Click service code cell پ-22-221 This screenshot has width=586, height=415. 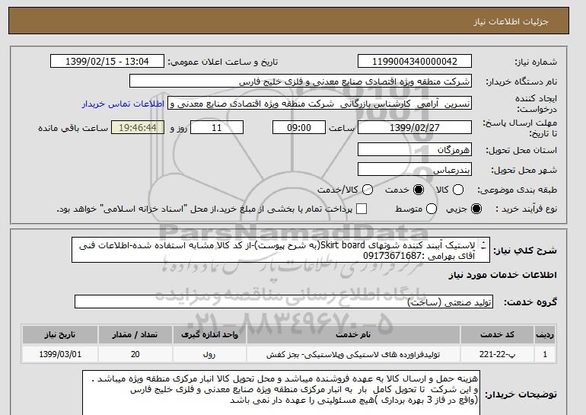click(x=497, y=354)
